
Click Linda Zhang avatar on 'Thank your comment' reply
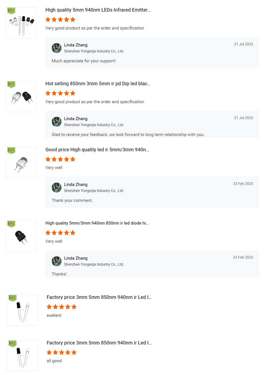57,187
